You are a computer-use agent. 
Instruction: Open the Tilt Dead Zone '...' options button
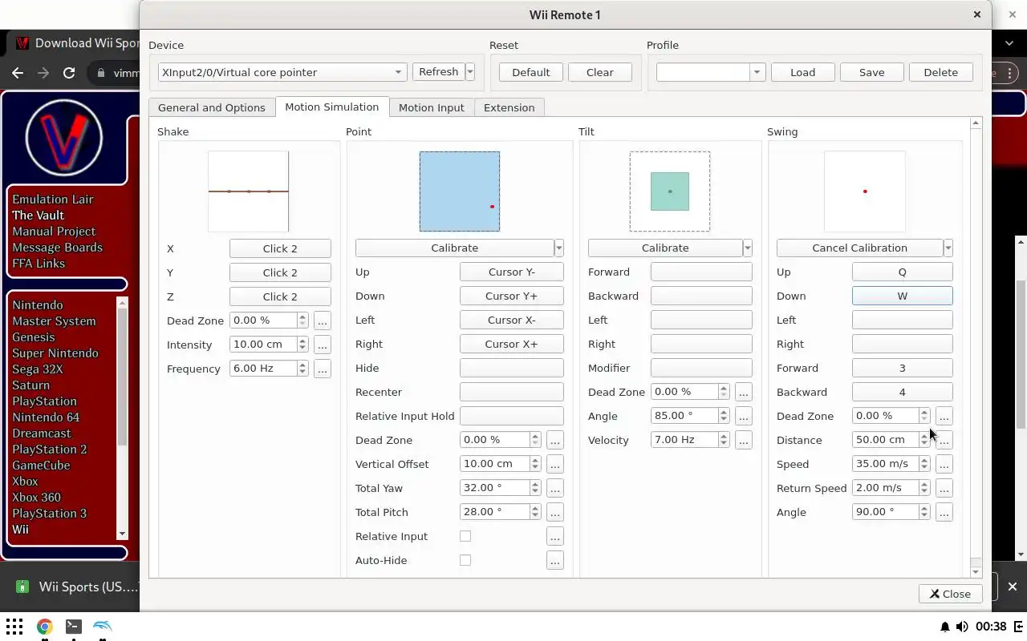pyautogui.click(x=743, y=392)
